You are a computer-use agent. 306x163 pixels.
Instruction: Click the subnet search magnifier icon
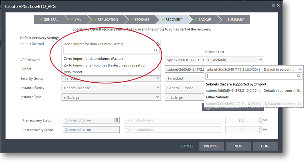click(x=299, y=76)
